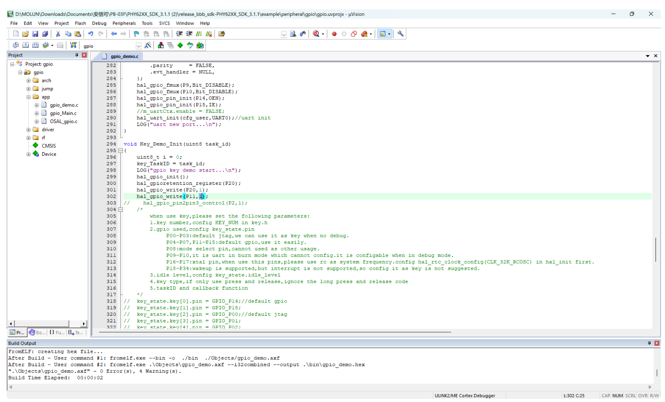
Task: Undo last edit with Undo arrow
Action: coord(91,34)
